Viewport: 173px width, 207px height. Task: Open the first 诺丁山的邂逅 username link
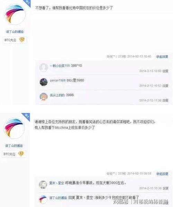point(15,32)
